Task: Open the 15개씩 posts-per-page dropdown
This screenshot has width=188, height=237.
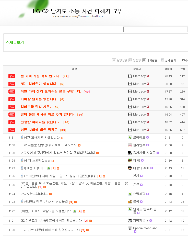Action: pyautogui.click(x=185, y=60)
